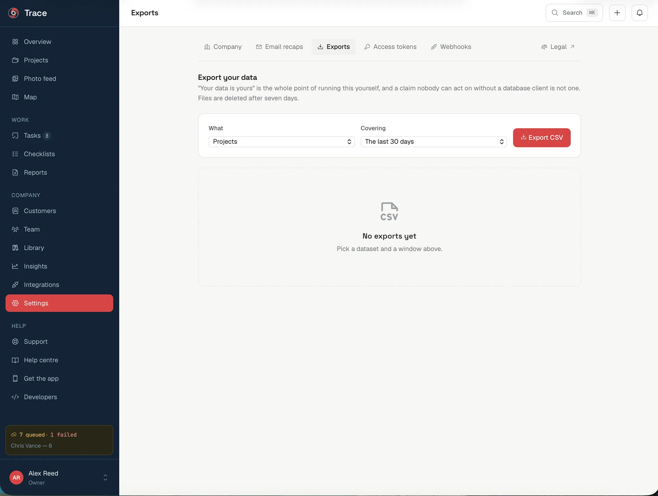Open the What dataset dropdown
This screenshot has width=658, height=496.
281,142
